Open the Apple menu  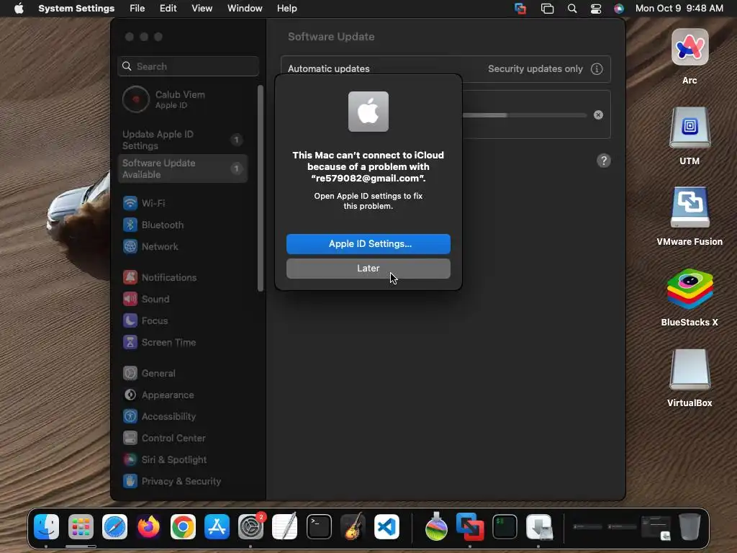19,9
